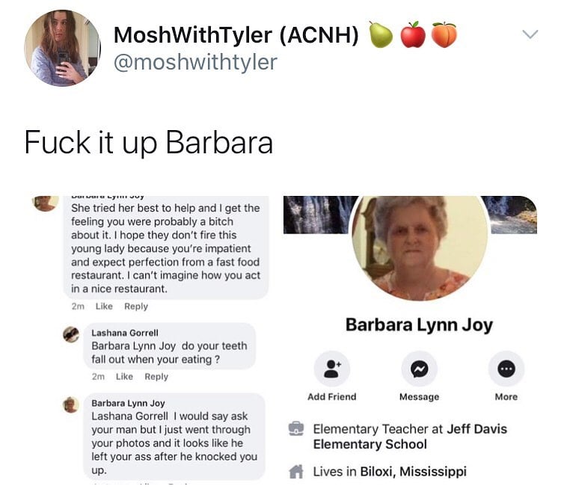Open the More options ellipsis icon
Viewport: 561px width, 504px height.
506,369
